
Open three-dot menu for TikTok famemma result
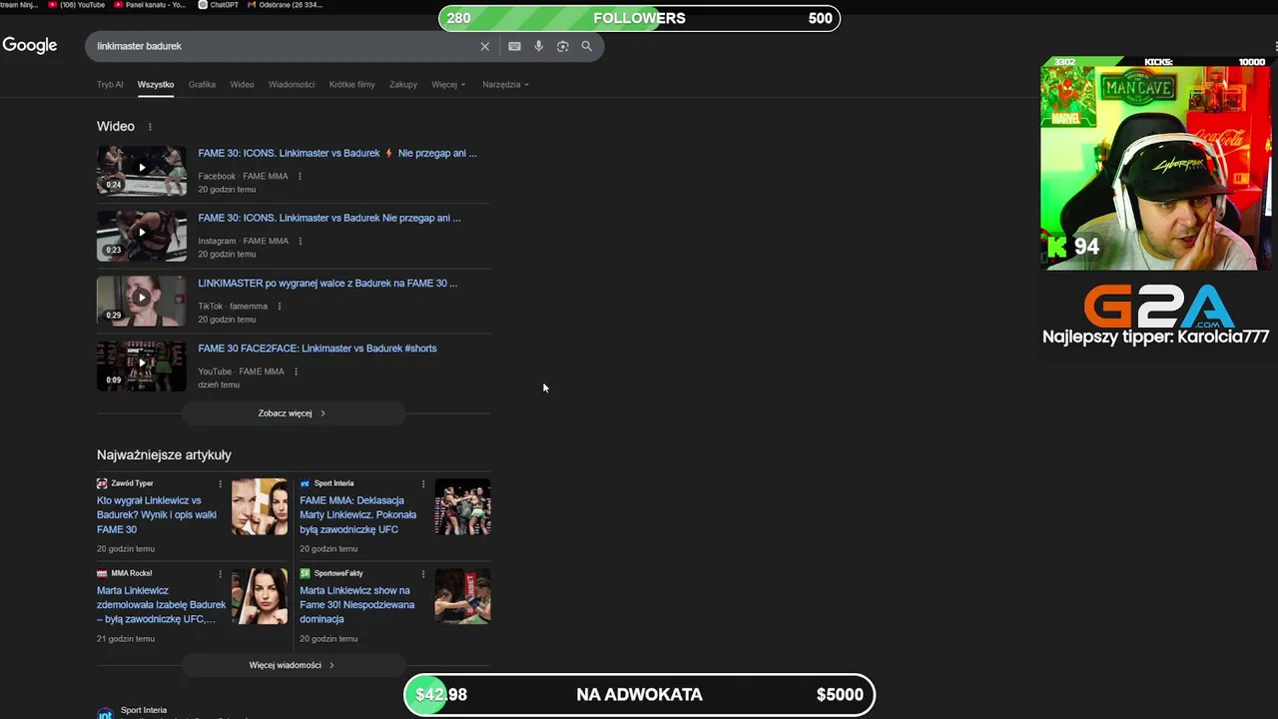(x=280, y=306)
